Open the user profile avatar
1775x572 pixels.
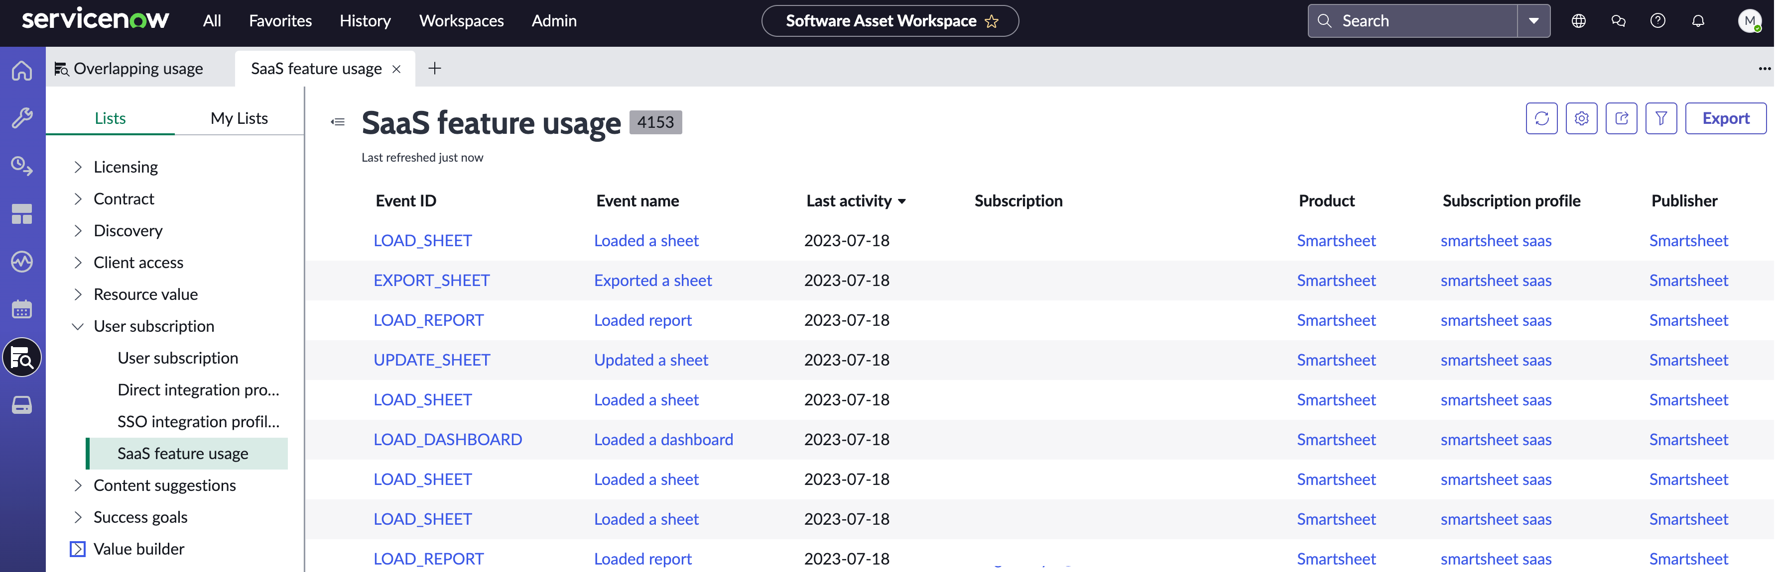pos(1750,21)
